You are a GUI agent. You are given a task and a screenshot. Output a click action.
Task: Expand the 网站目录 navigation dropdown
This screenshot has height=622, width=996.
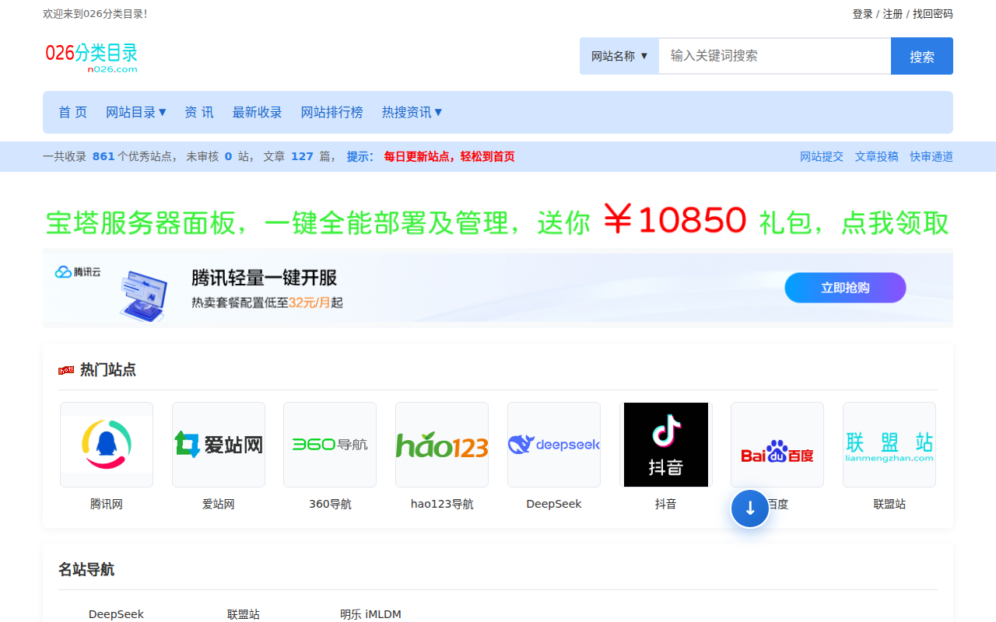(136, 112)
